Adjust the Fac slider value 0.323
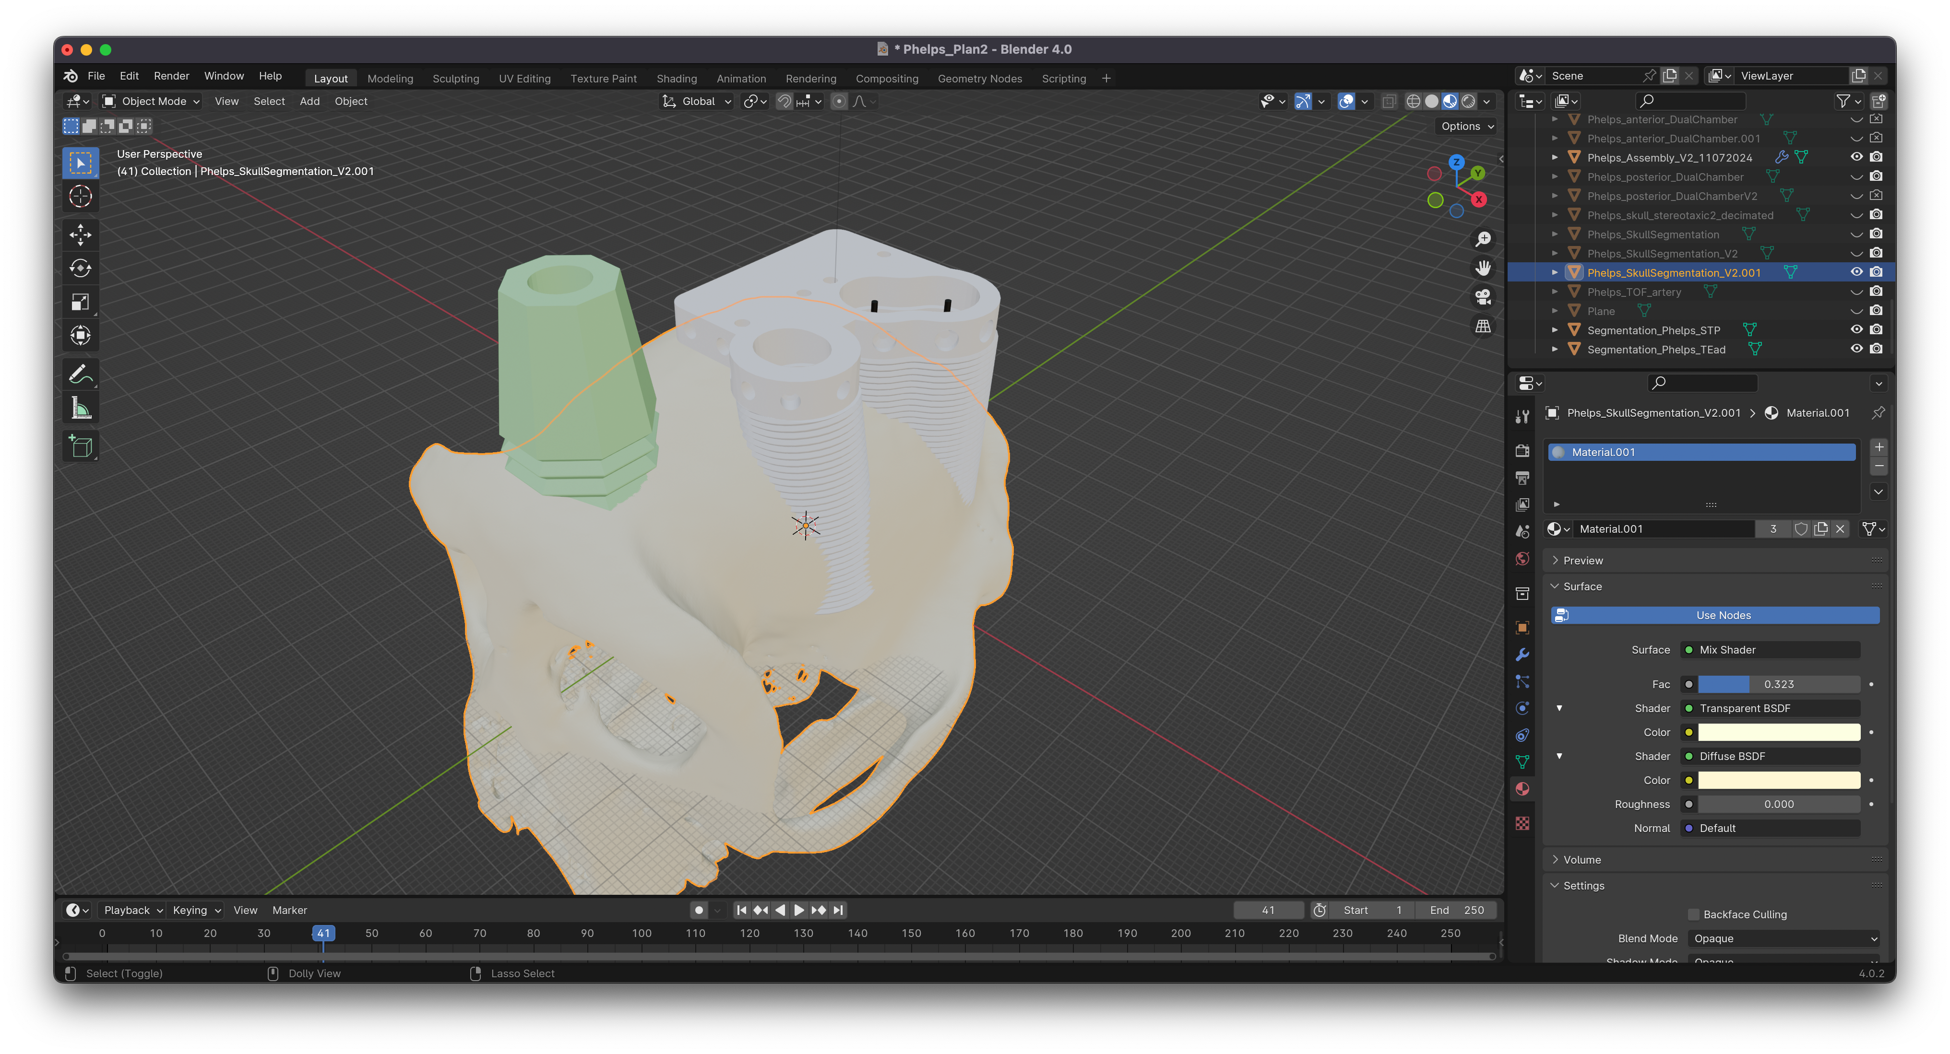The height and width of the screenshot is (1054, 1950). pos(1779,684)
